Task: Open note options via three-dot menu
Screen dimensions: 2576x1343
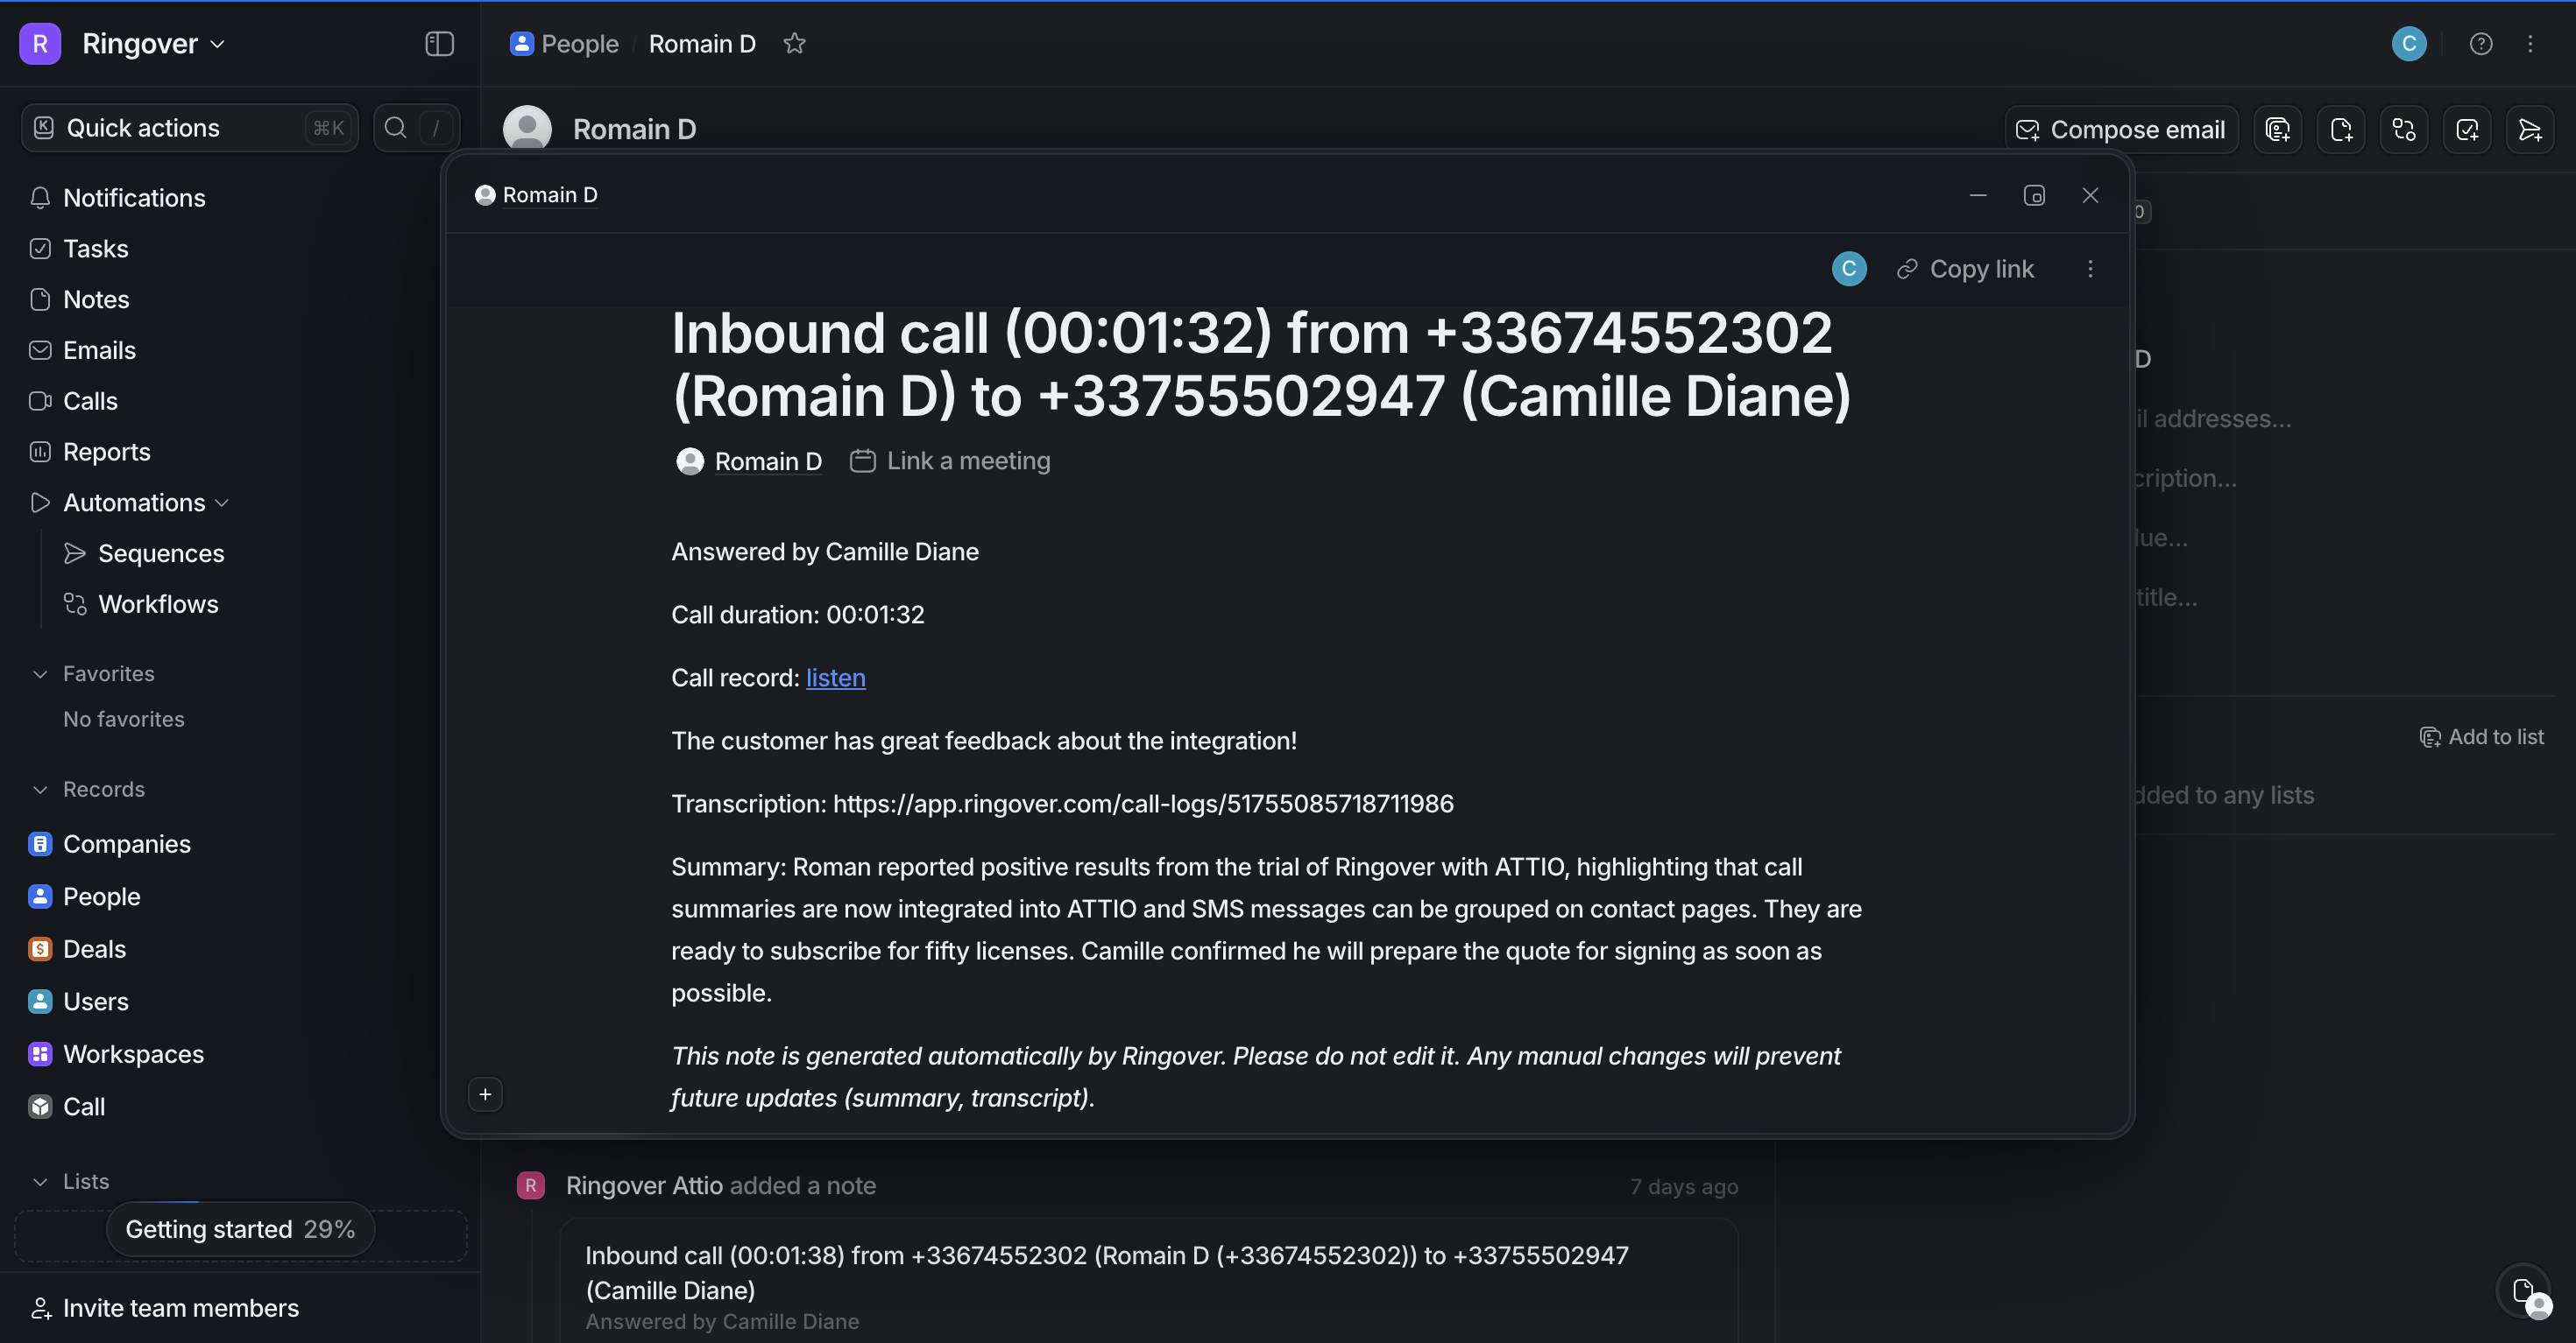Action: tap(2090, 269)
